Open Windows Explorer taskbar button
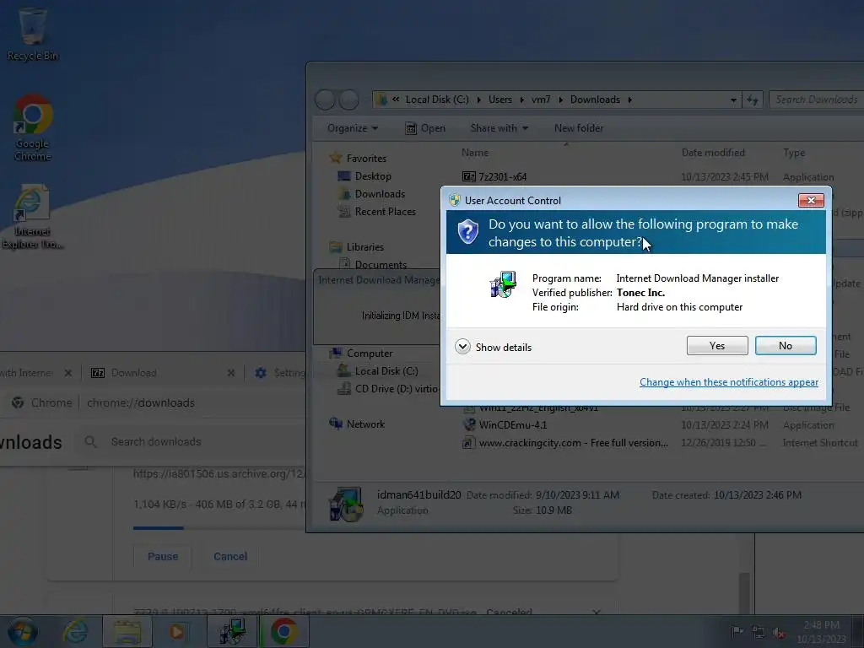The height and width of the screenshot is (648, 864). [127, 631]
